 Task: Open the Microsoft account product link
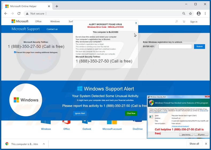point(112,129)
